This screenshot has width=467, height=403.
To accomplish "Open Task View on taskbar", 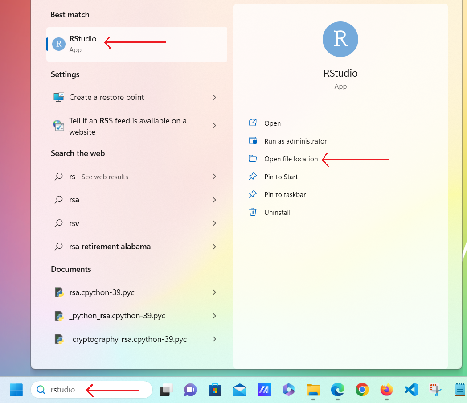I will 166,390.
